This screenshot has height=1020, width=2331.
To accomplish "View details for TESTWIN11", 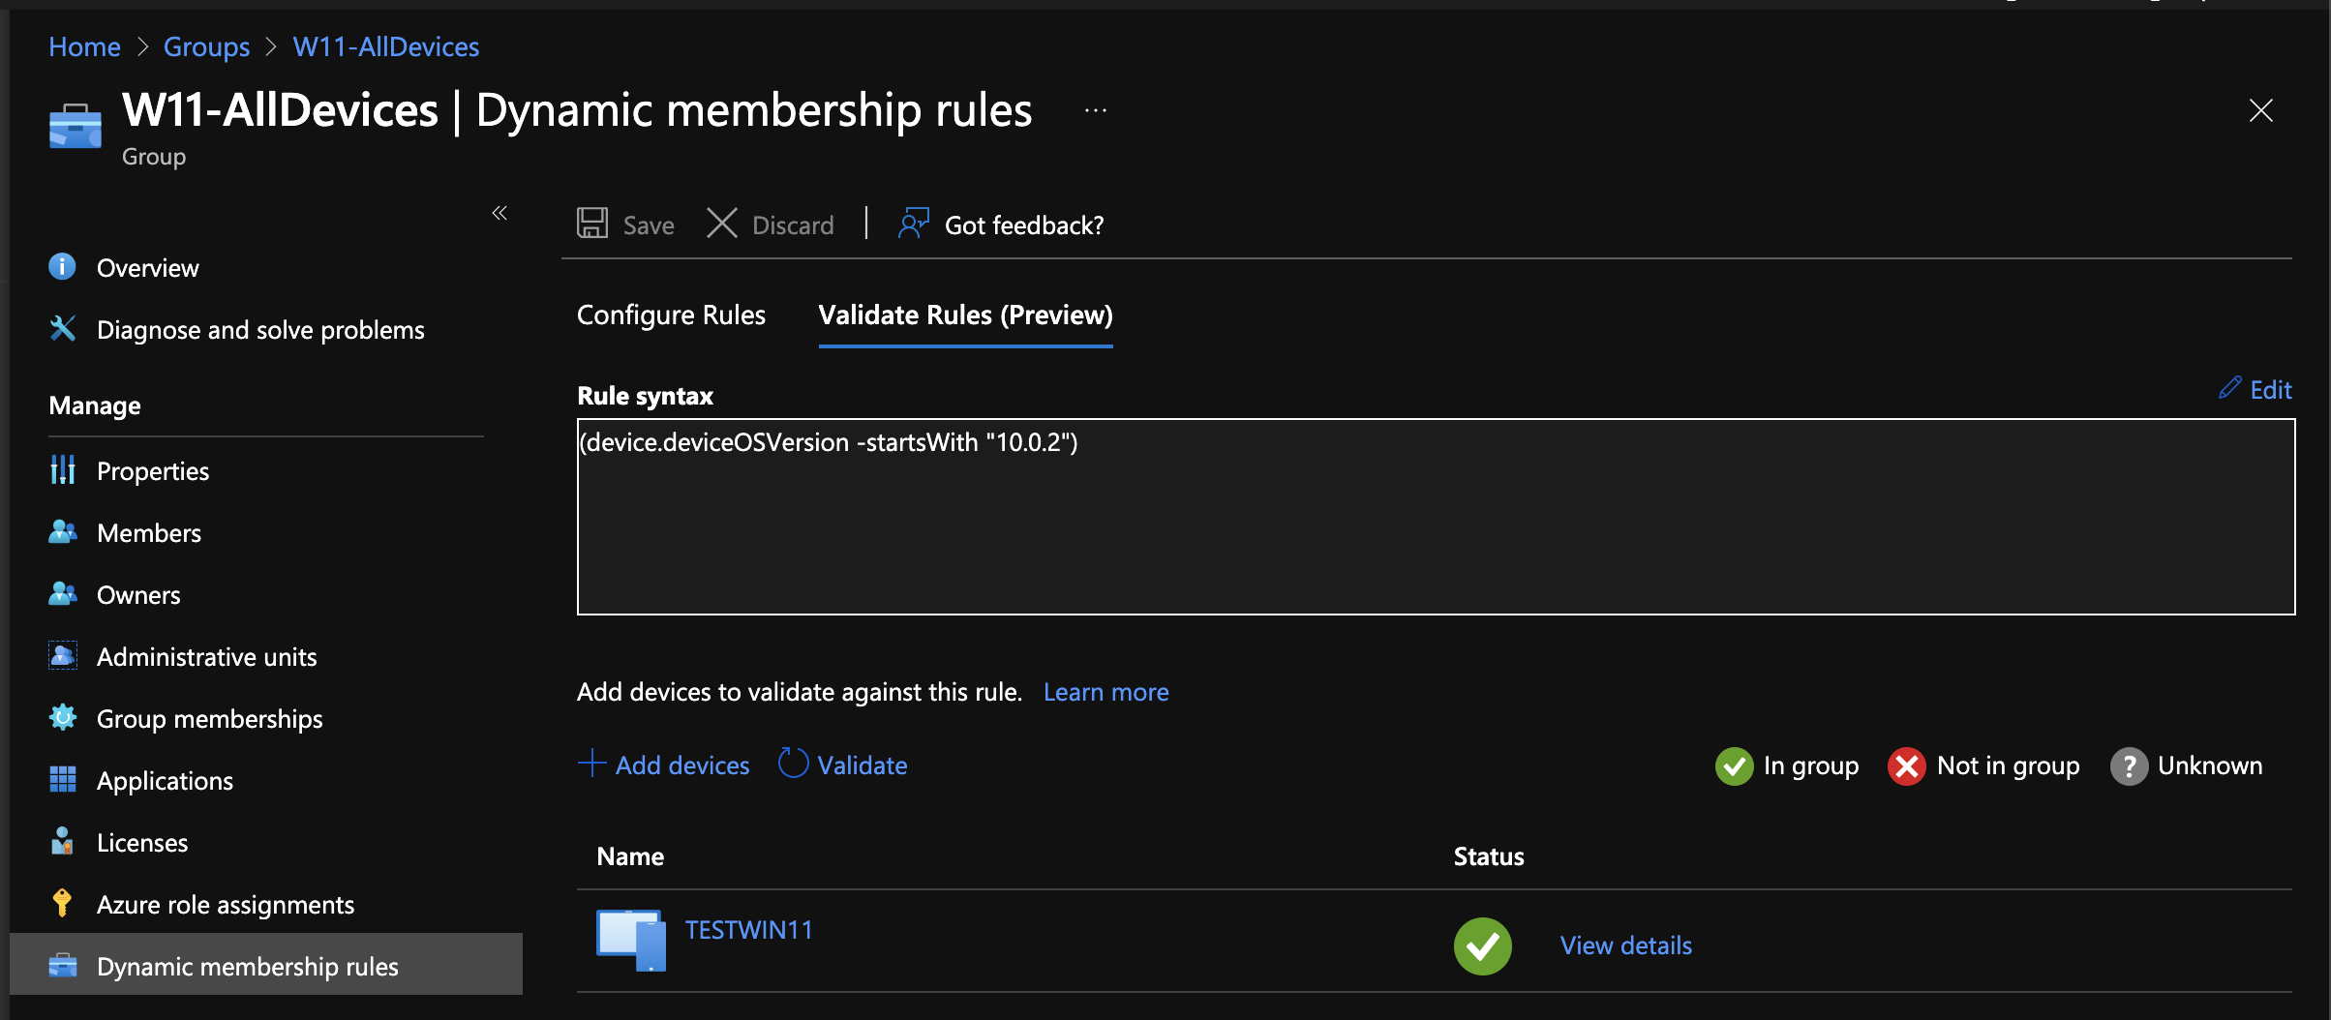I will point(1625,945).
